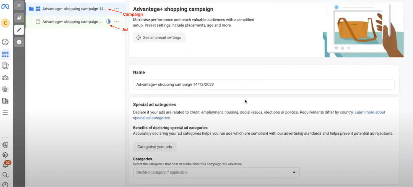This screenshot has width=413, height=187.
Task: Open the clock History view
Action: [x=19, y=42]
